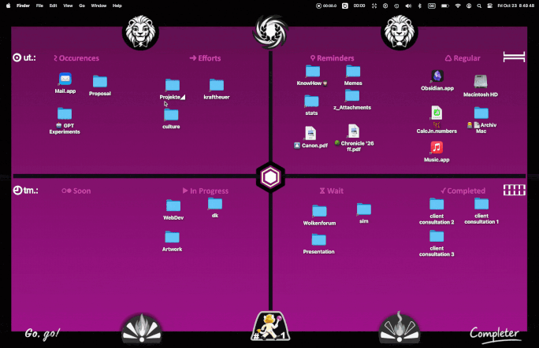539x348 pixels.
Task: Select the Proposal folder
Action: [100, 82]
